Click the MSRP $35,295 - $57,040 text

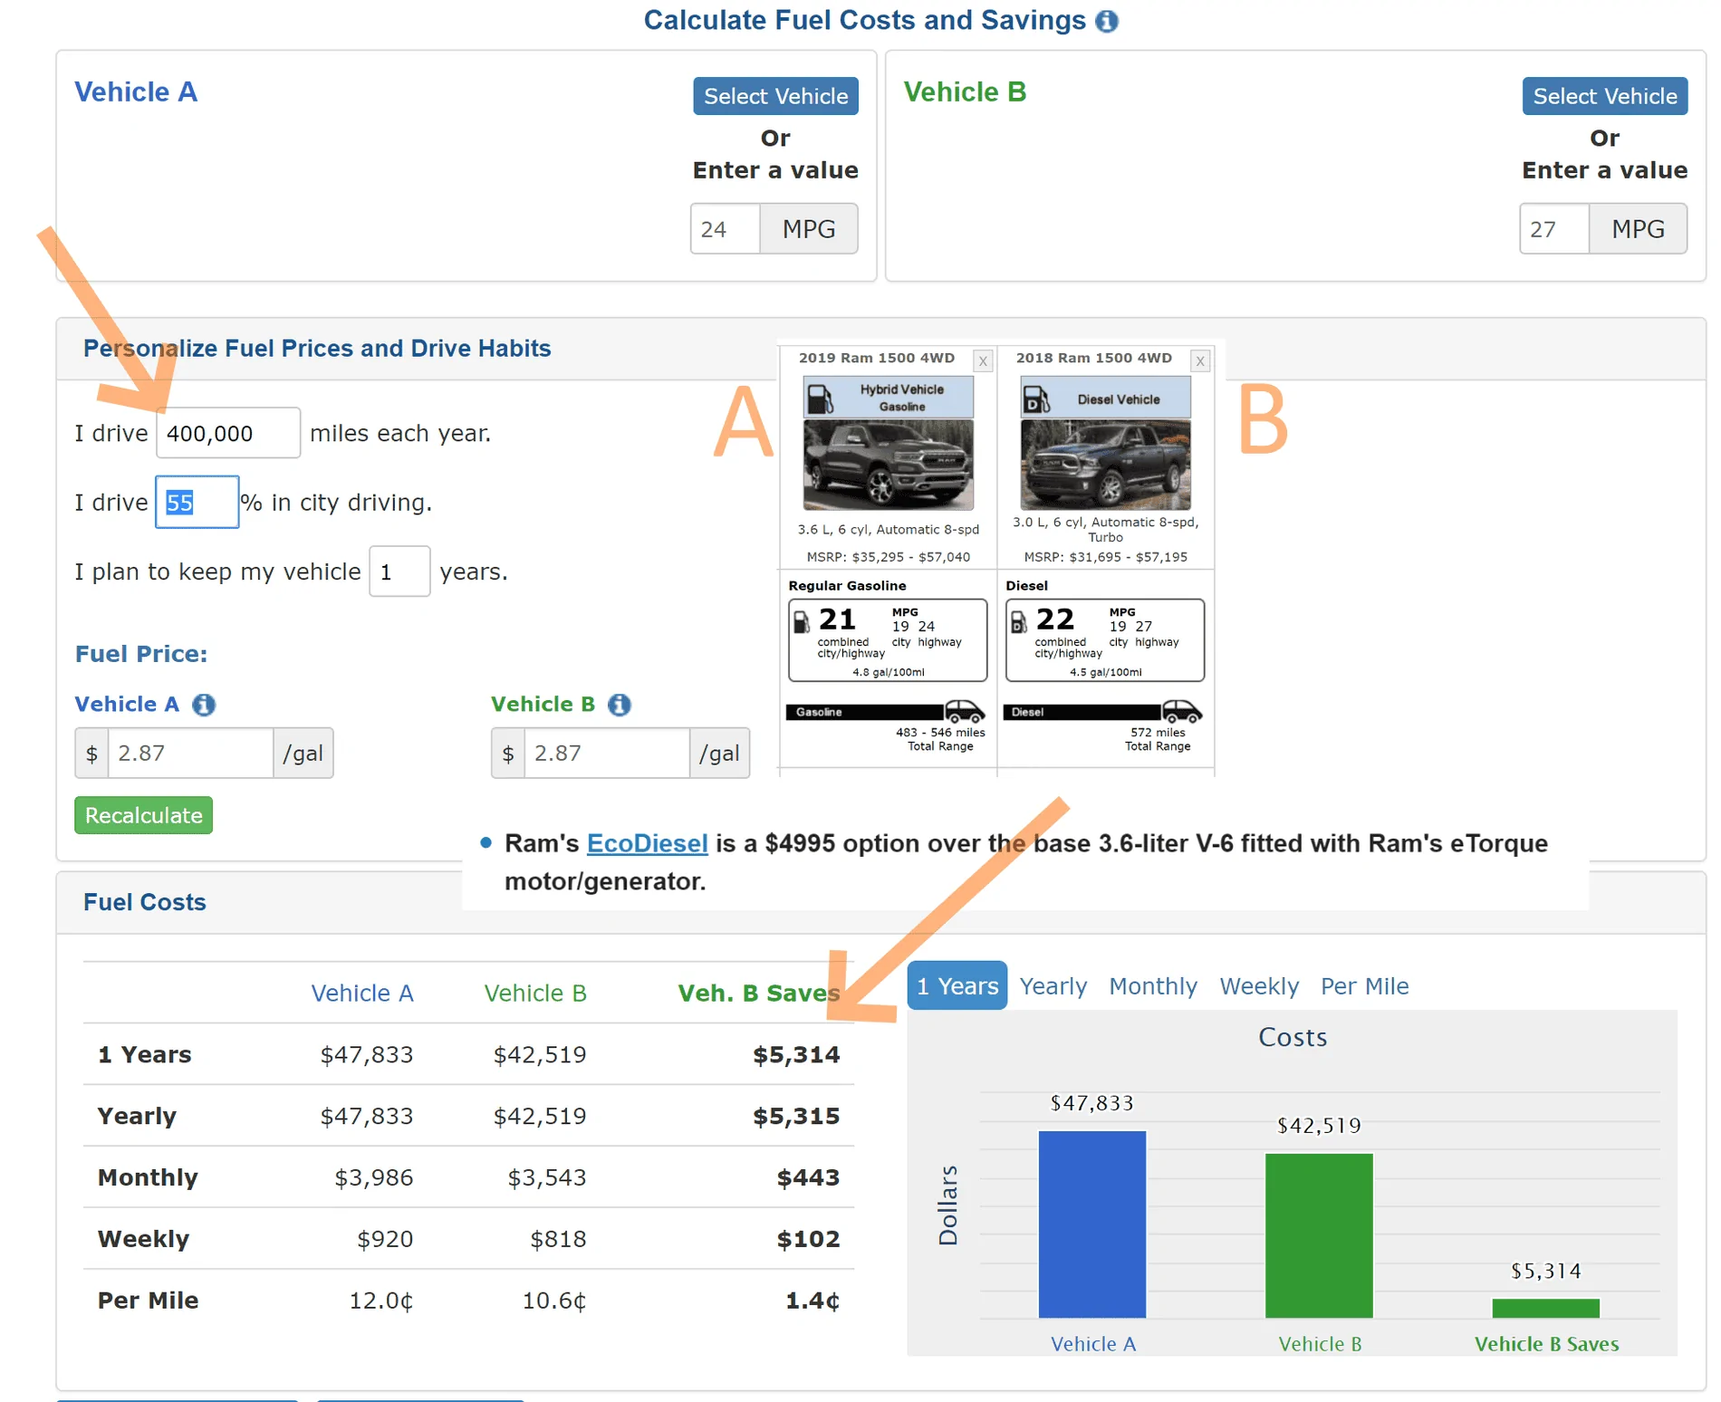click(x=888, y=557)
